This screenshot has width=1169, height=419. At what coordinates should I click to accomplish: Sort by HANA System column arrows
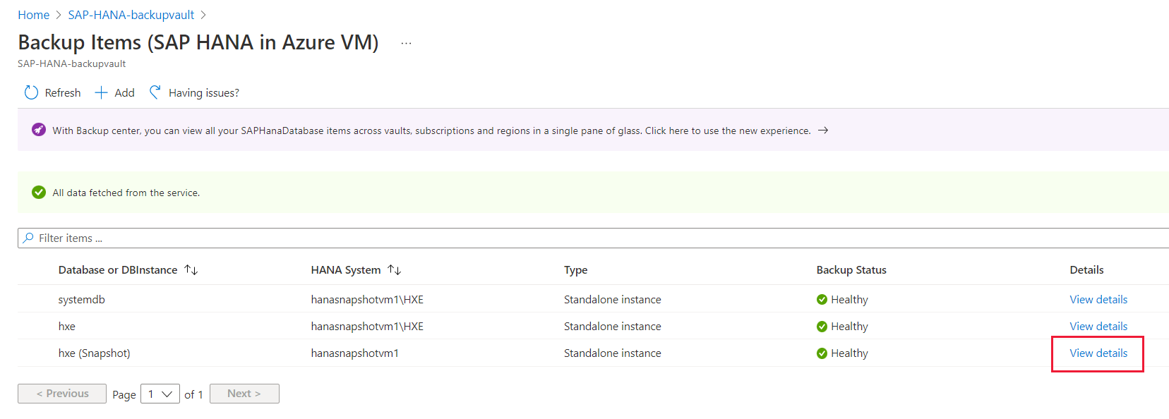395,269
